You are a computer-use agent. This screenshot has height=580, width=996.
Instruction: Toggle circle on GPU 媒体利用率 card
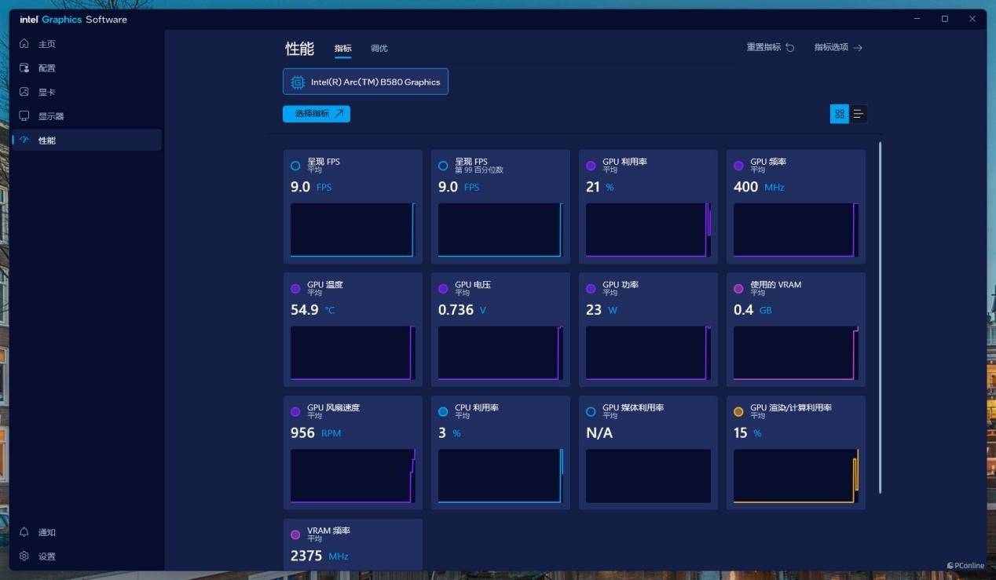pyautogui.click(x=591, y=412)
